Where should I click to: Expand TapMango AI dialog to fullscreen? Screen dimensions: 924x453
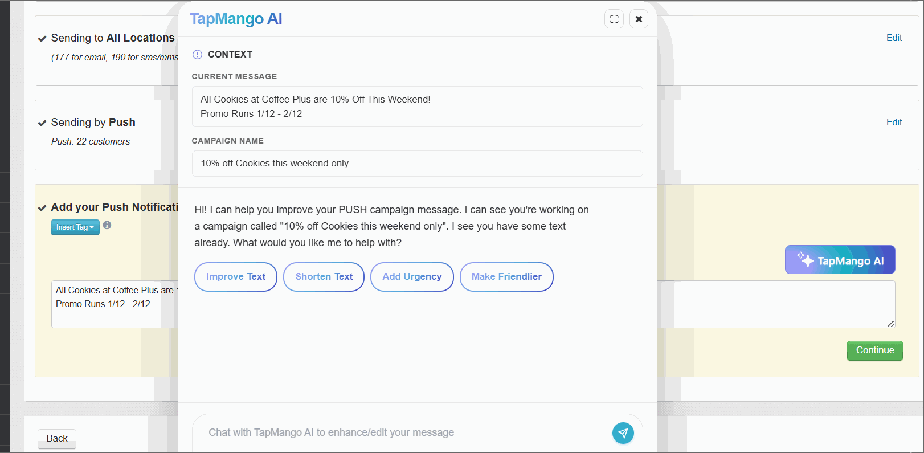614,19
